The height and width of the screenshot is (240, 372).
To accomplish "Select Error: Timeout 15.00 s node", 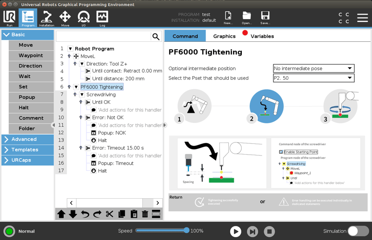I will [118, 148].
